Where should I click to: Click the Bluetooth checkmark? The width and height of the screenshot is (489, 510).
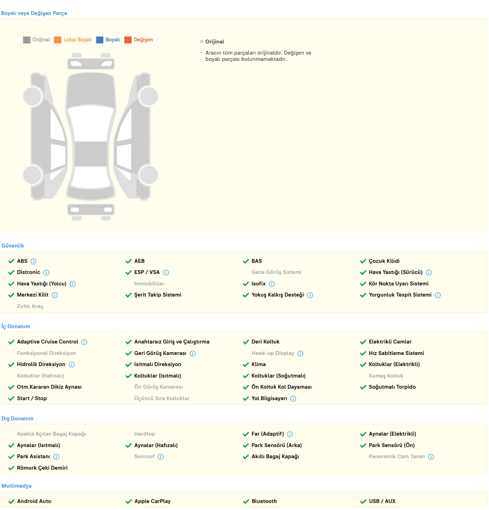246,501
